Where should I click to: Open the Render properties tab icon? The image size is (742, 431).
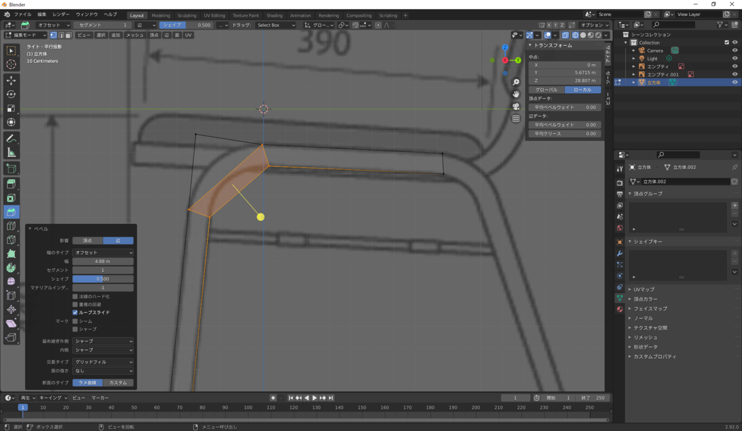tap(620, 183)
